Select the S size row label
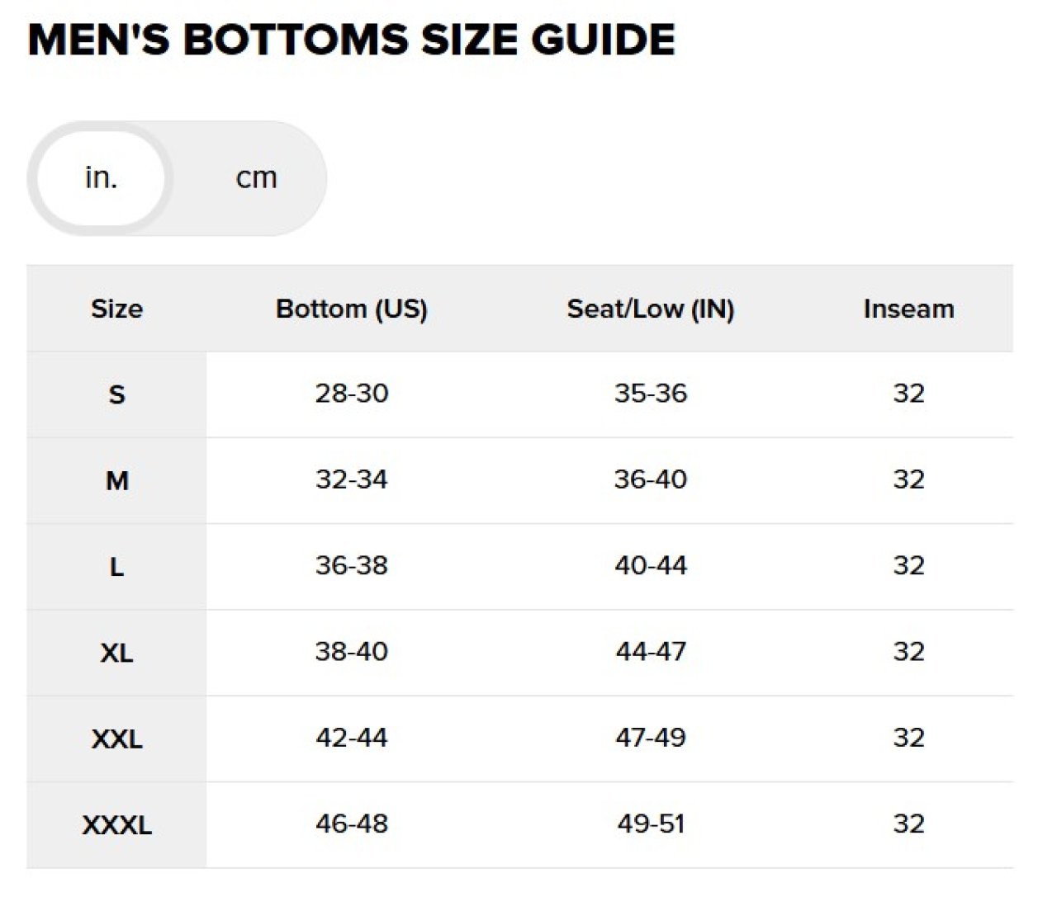The image size is (1057, 911). pyautogui.click(x=116, y=394)
